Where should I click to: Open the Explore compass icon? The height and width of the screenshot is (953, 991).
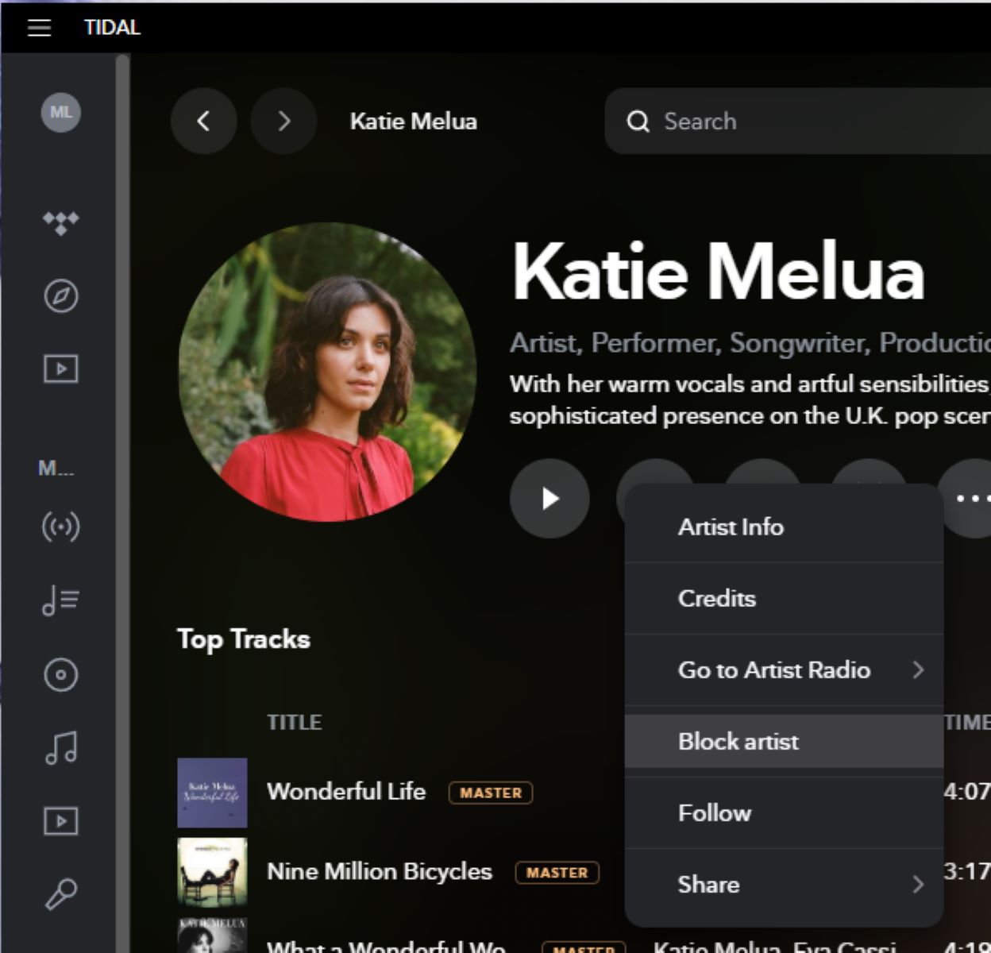click(61, 296)
